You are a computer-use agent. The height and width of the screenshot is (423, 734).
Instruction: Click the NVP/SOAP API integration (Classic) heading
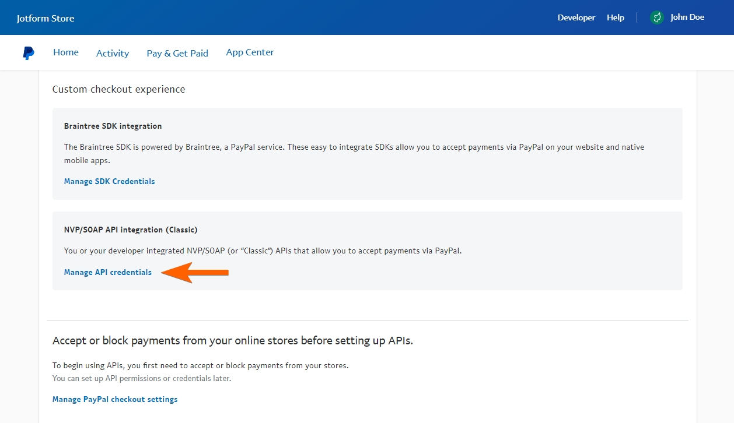(x=131, y=230)
